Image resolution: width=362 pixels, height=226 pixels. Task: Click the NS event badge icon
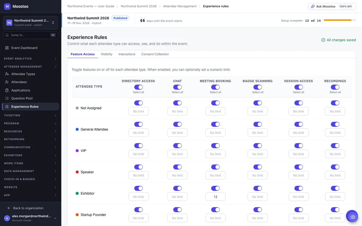click(9, 23)
